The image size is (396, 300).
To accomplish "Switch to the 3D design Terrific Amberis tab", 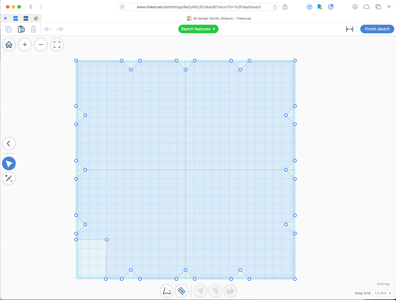I will point(219,18).
